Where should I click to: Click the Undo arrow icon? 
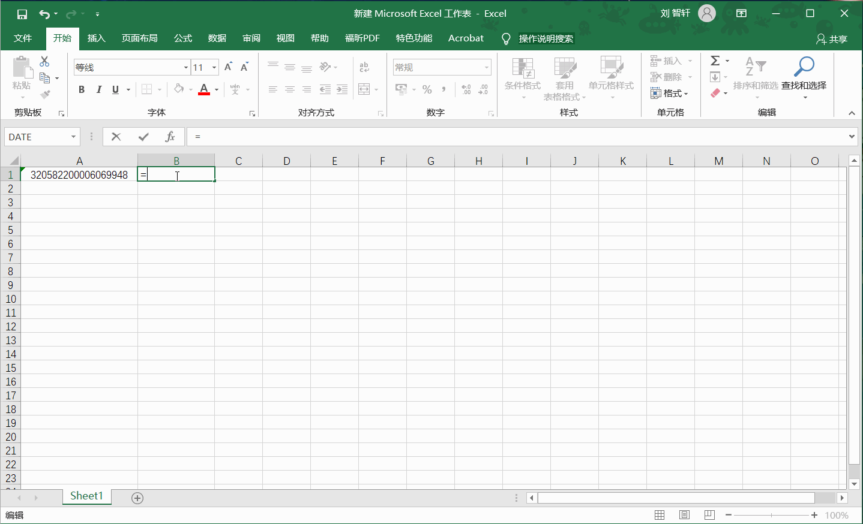(44, 14)
